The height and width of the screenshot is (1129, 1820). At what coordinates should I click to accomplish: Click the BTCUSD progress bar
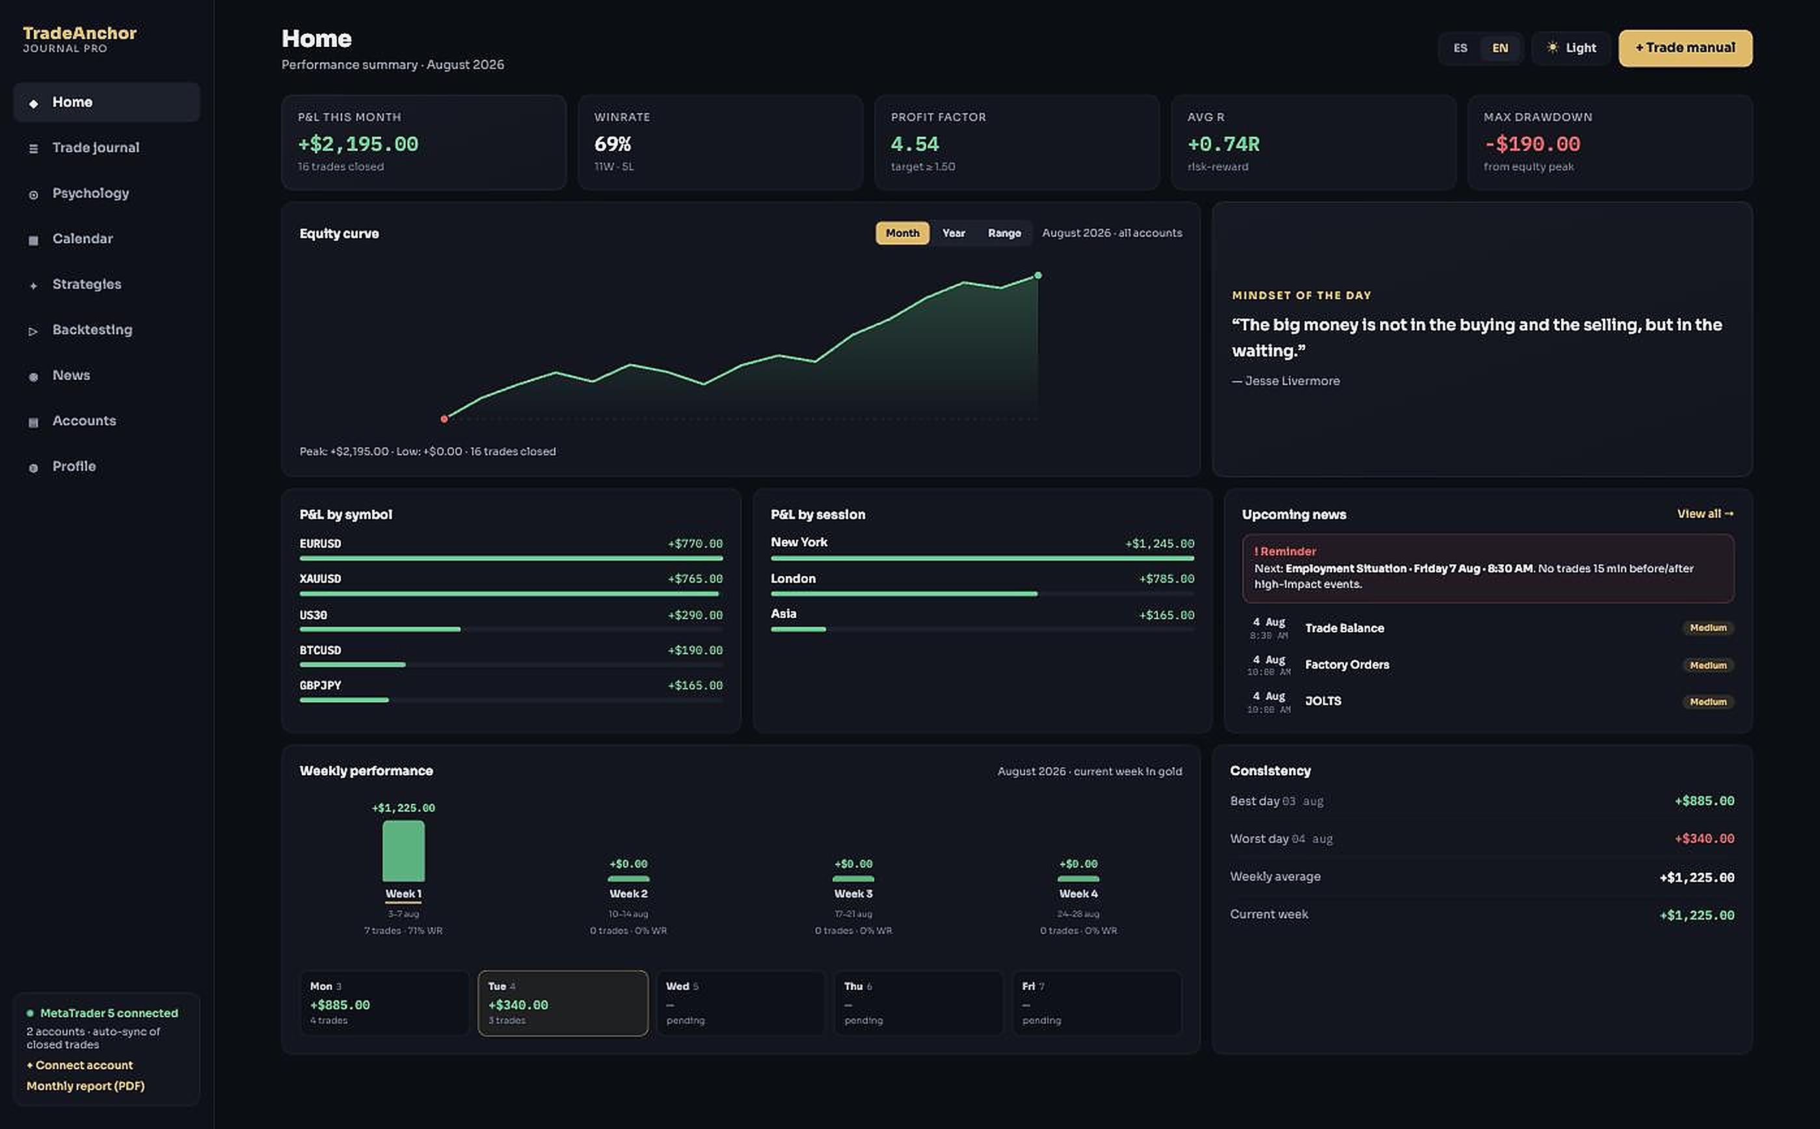(511, 665)
